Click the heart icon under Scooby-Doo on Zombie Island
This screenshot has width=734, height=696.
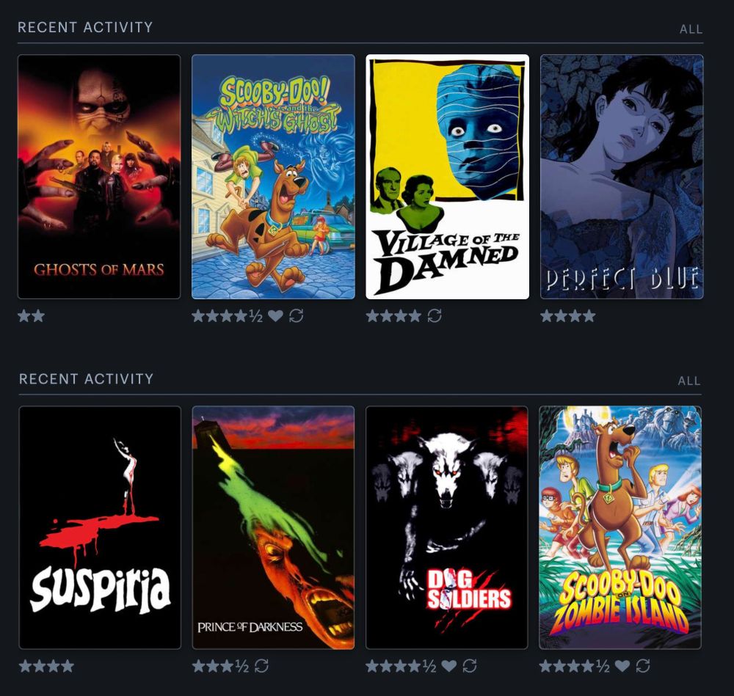tap(622, 666)
